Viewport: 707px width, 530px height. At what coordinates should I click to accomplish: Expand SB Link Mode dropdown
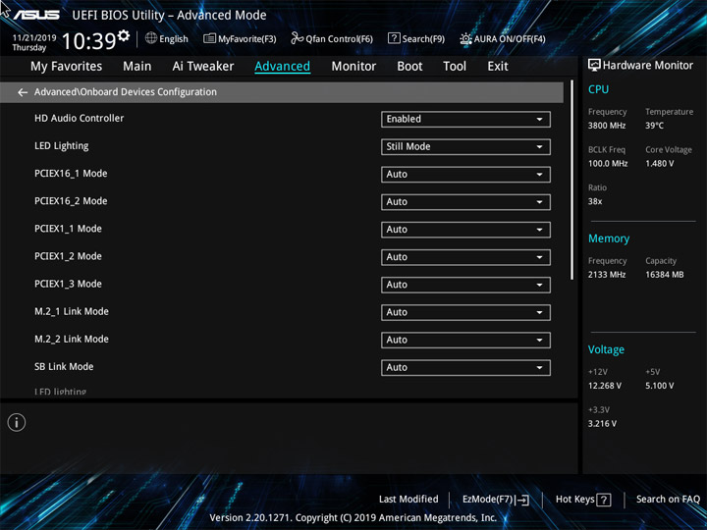pos(465,368)
